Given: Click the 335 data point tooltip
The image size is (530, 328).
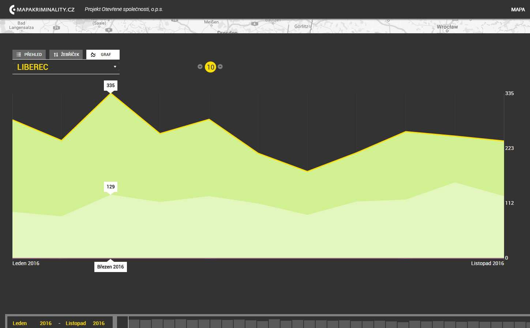Looking at the screenshot, I should (x=110, y=86).
